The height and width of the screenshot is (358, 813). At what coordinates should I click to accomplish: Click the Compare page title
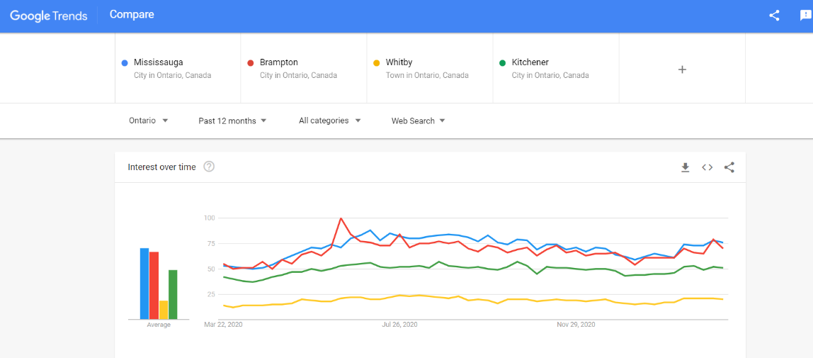(132, 15)
